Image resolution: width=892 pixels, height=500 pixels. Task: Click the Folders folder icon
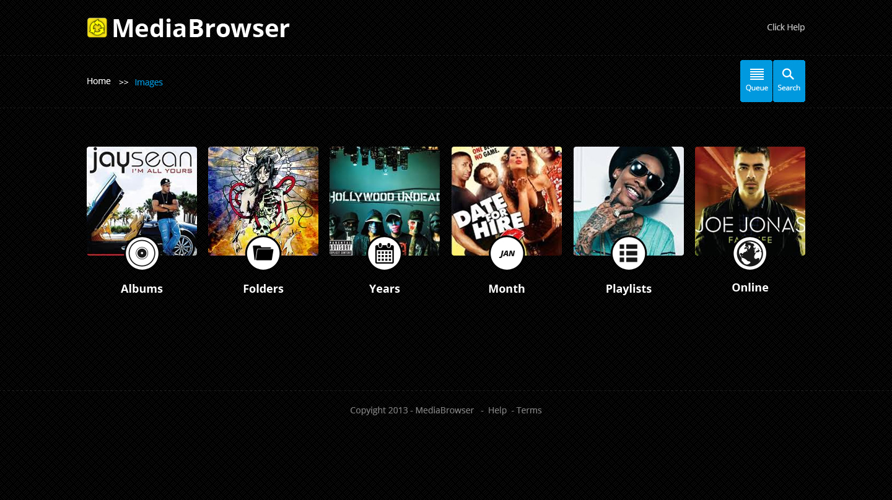coord(263,253)
